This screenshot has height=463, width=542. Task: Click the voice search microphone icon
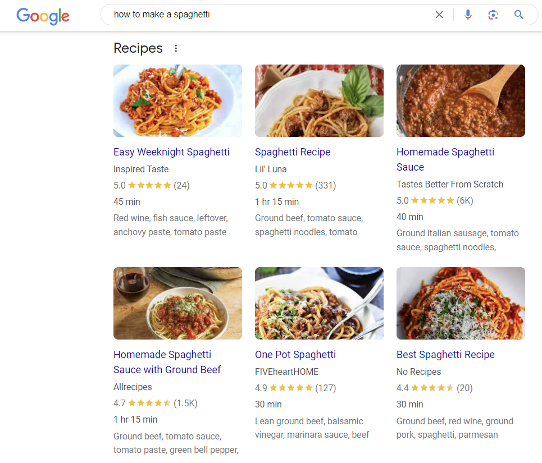tap(468, 15)
